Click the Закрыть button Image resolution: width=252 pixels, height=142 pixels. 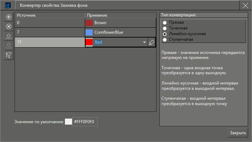[238, 133]
